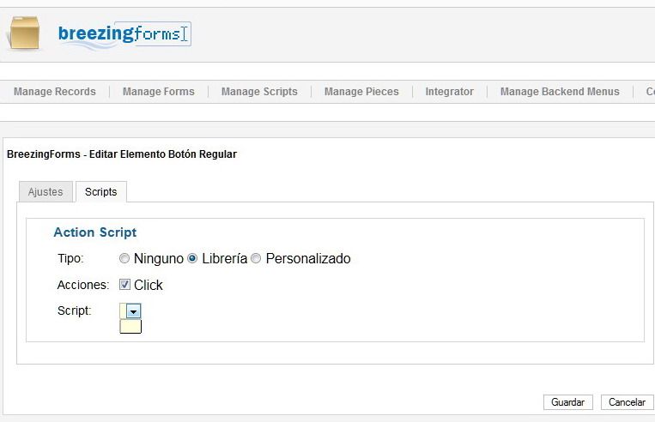Open Manage Records menu
Screen dimensions: 655x422
(55, 92)
